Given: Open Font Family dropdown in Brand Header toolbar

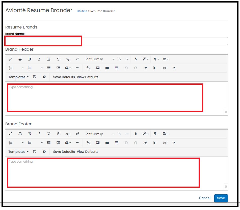Looking at the screenshot, I should [x=99, y=59].
